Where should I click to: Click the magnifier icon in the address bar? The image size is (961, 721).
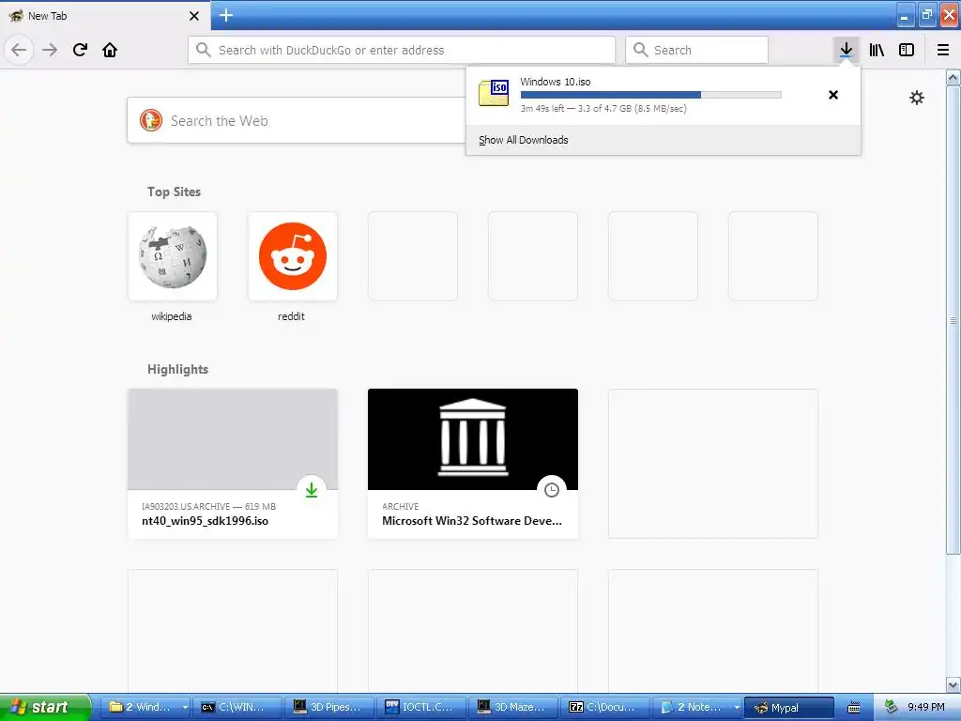tap(204, 50)
